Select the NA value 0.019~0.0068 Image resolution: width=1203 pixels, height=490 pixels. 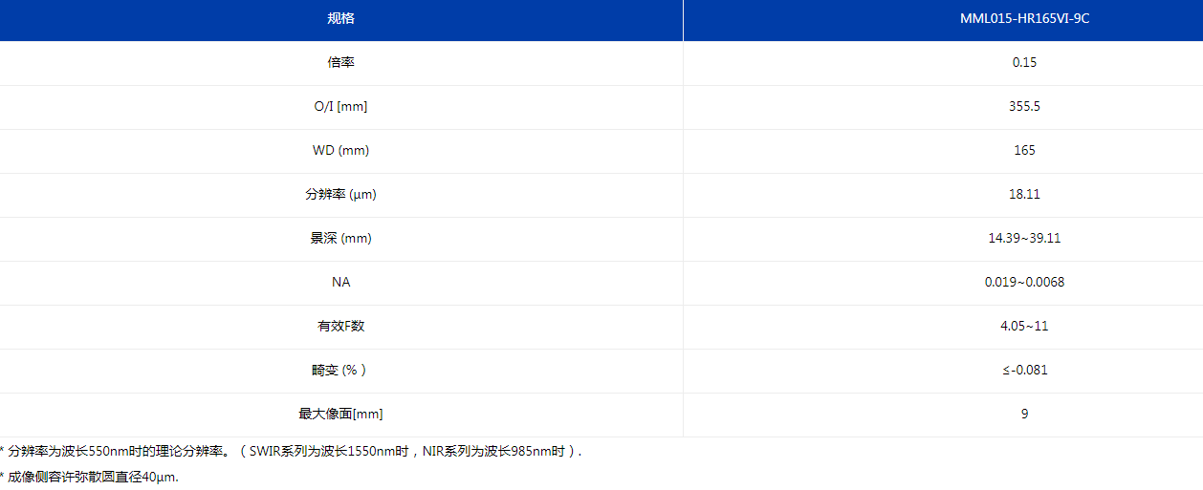[x=1024, y=282]
